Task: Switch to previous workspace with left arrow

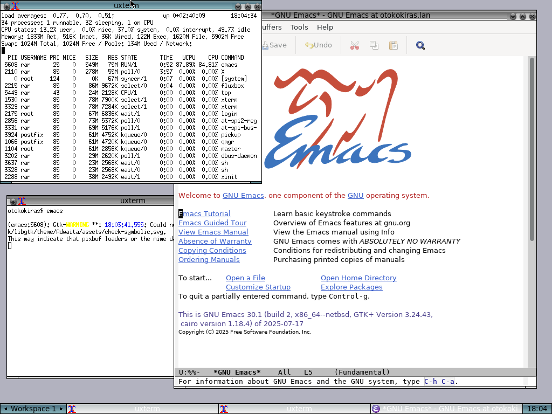Action: coord(5,409)
